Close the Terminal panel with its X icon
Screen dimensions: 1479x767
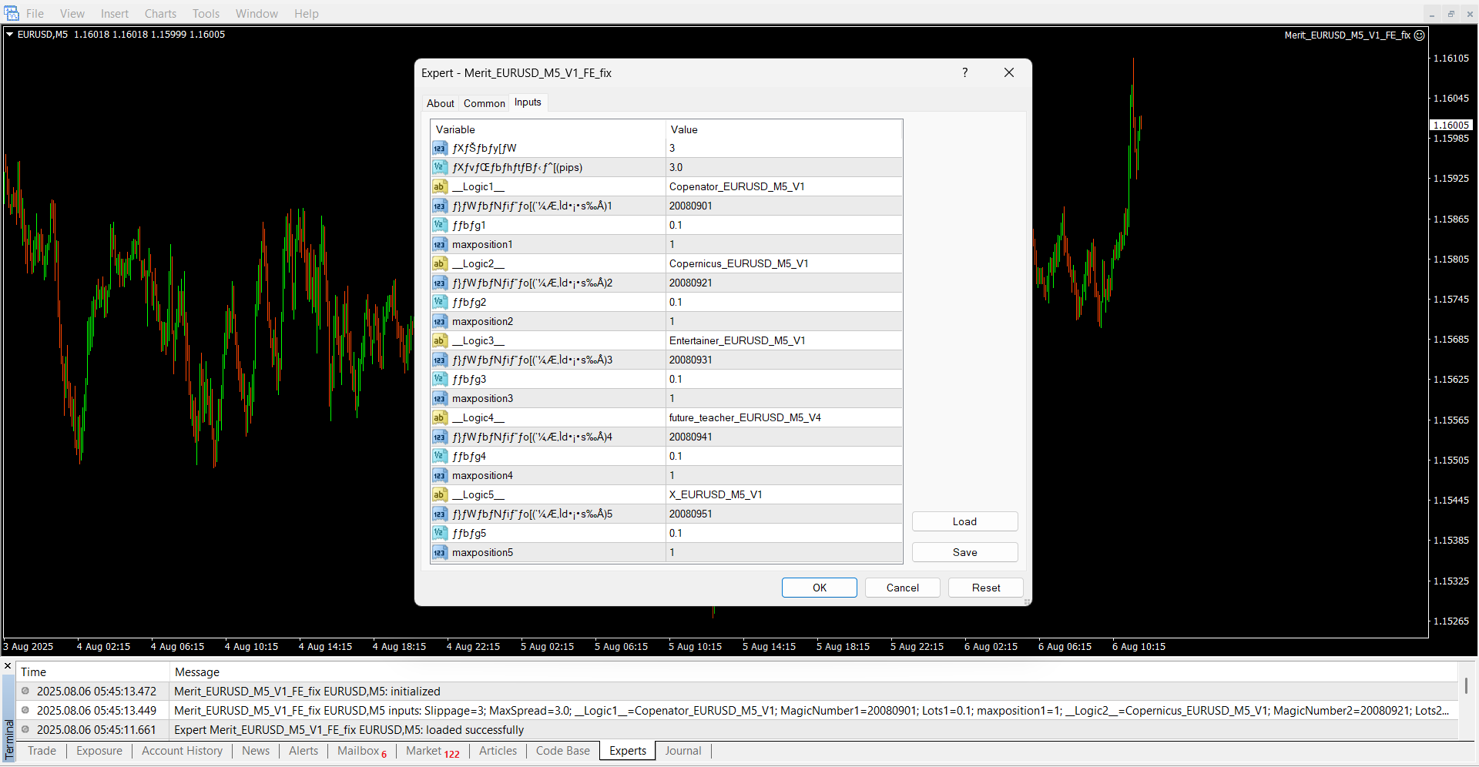[8, 666]
